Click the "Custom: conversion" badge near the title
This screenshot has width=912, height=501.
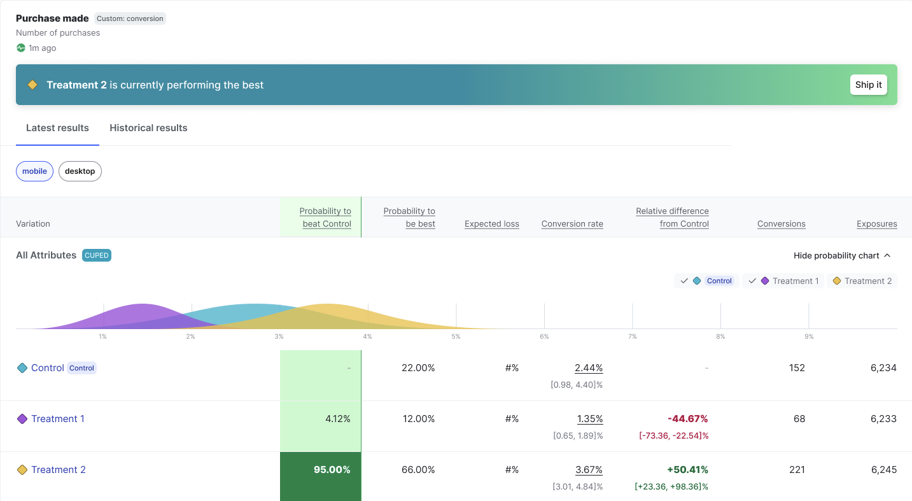(x=130, y=18)
